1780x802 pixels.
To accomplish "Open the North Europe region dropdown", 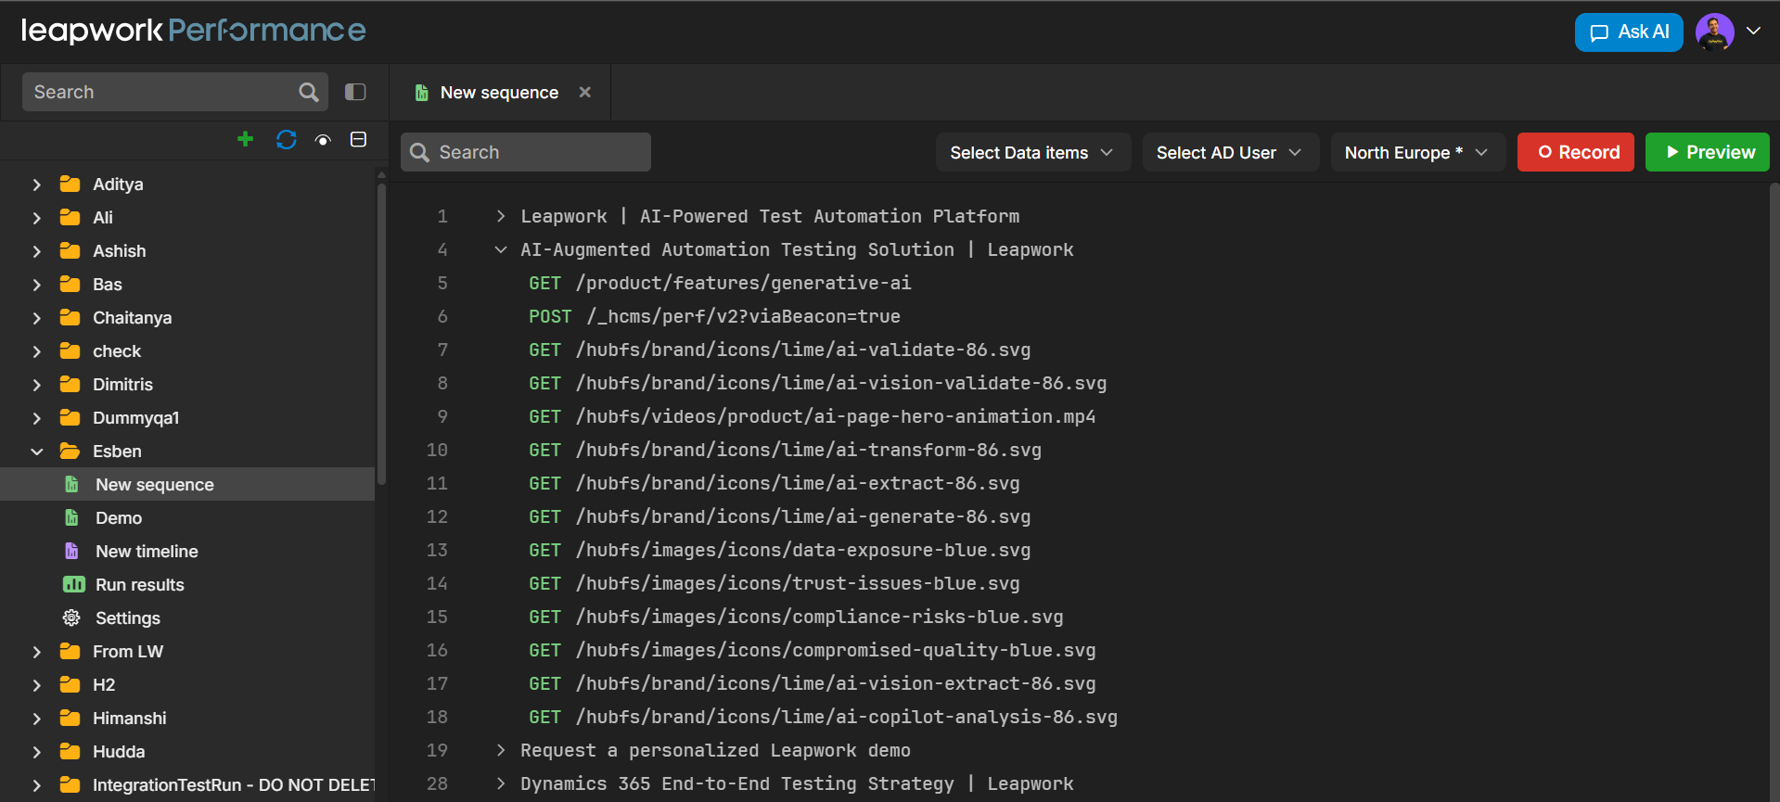I will point(1416,153).
